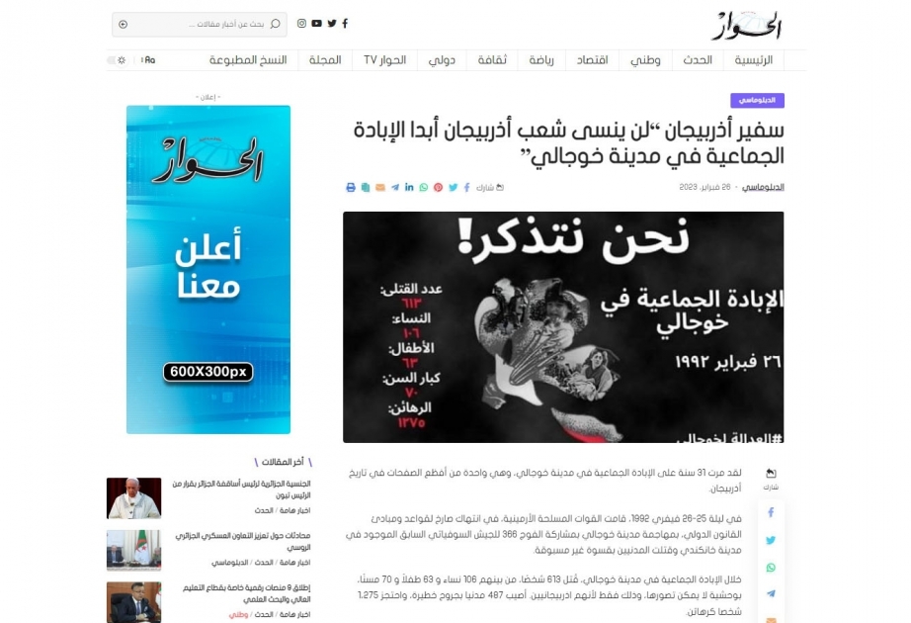The width and height of the screenshot is (911, 623).
Task: Share the article on LinkedIn
Action: point(410,187)
